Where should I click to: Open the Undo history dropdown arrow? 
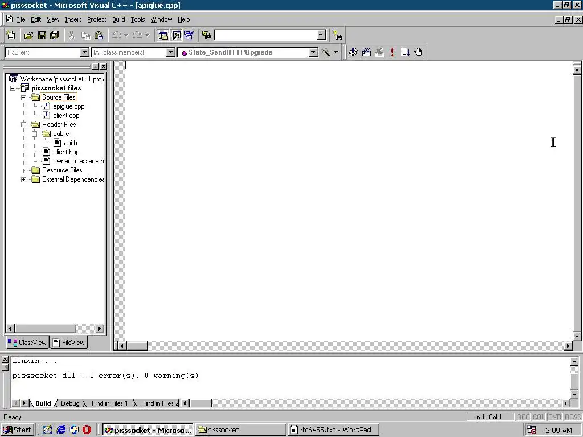[x=126, y=35]
